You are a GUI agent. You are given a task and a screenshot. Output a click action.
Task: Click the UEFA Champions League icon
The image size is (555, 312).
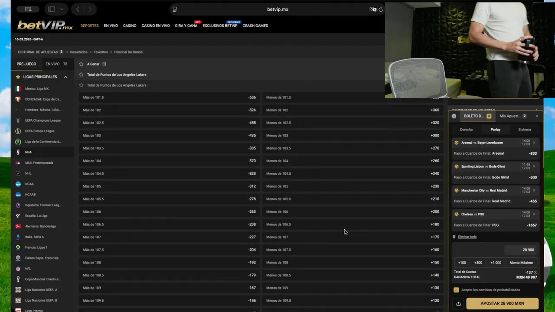18,120
